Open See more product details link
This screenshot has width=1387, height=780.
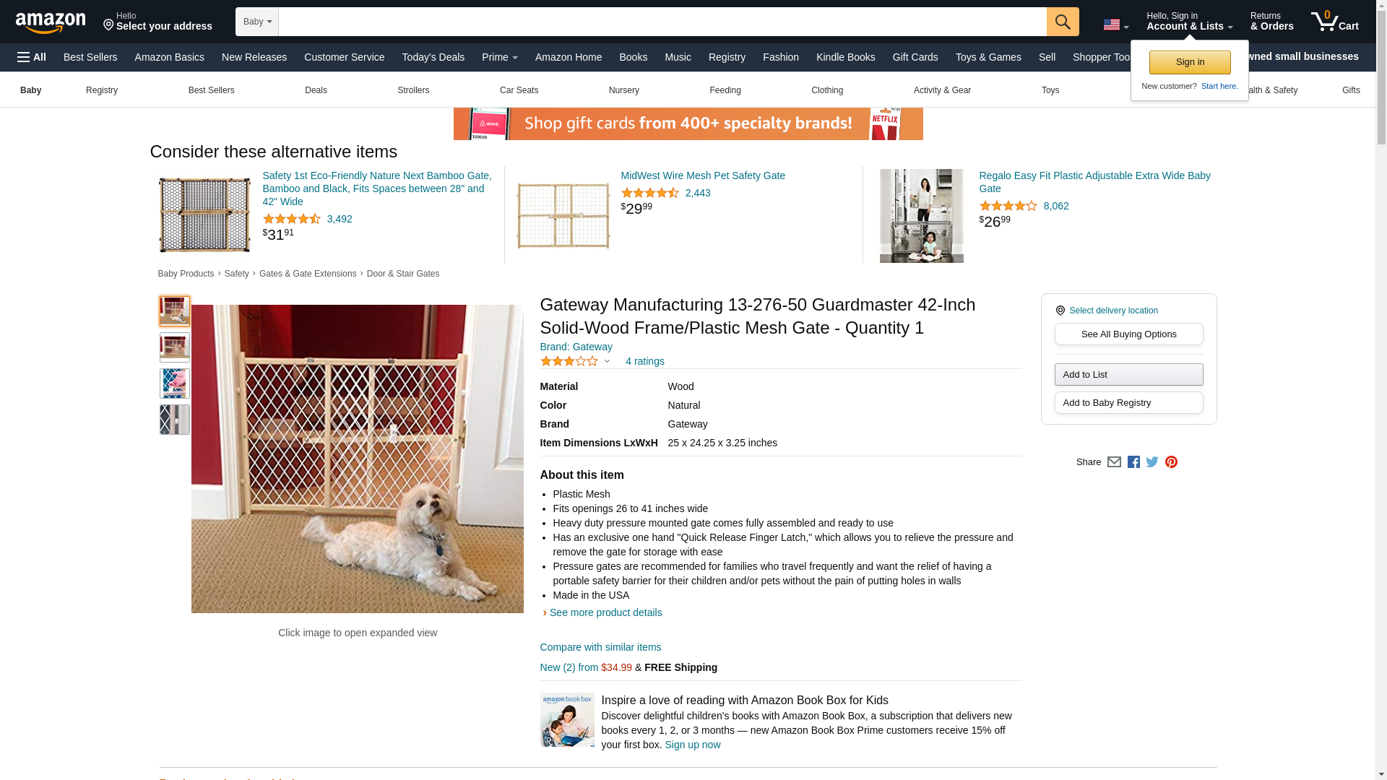tap(605, 612)
